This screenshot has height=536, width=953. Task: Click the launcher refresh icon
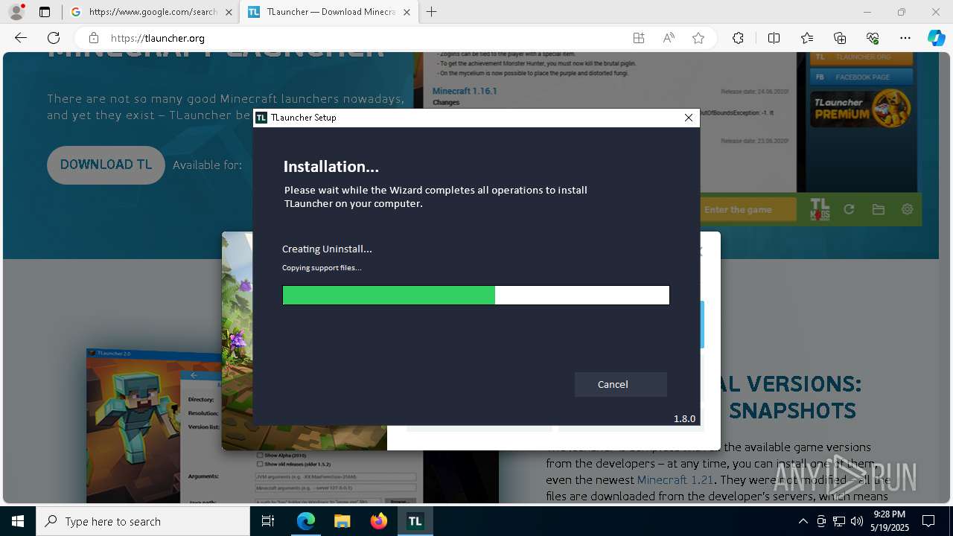click(849, 210)
